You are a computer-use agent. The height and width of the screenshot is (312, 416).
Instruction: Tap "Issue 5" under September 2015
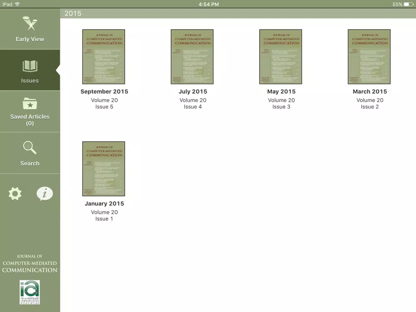point(104,106)
